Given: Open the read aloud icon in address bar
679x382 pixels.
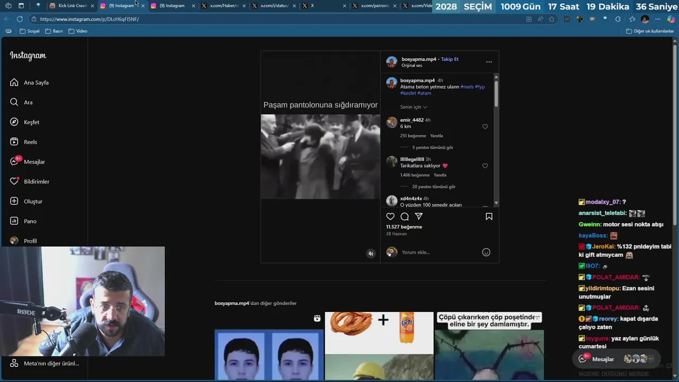Looking at the screenshot, I should (540, 19).
